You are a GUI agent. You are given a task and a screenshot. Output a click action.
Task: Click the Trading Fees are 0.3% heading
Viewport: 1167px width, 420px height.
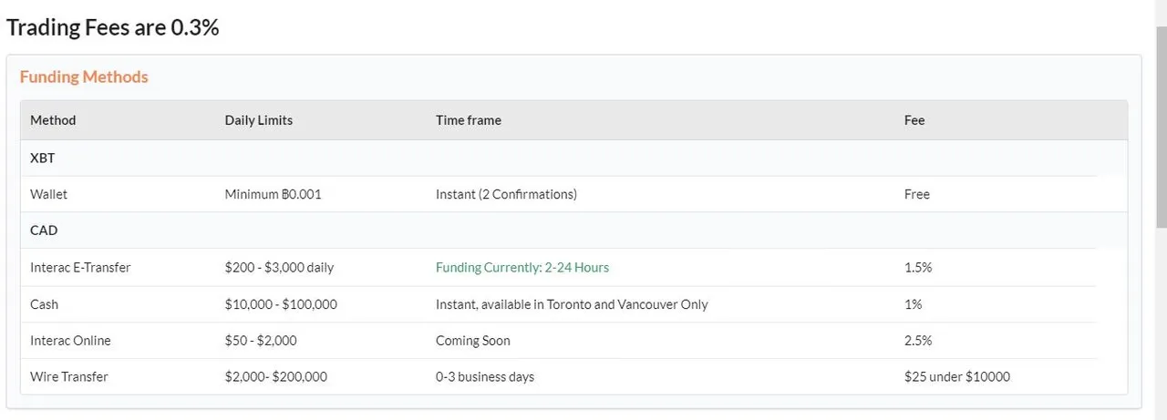pos(113,27)
